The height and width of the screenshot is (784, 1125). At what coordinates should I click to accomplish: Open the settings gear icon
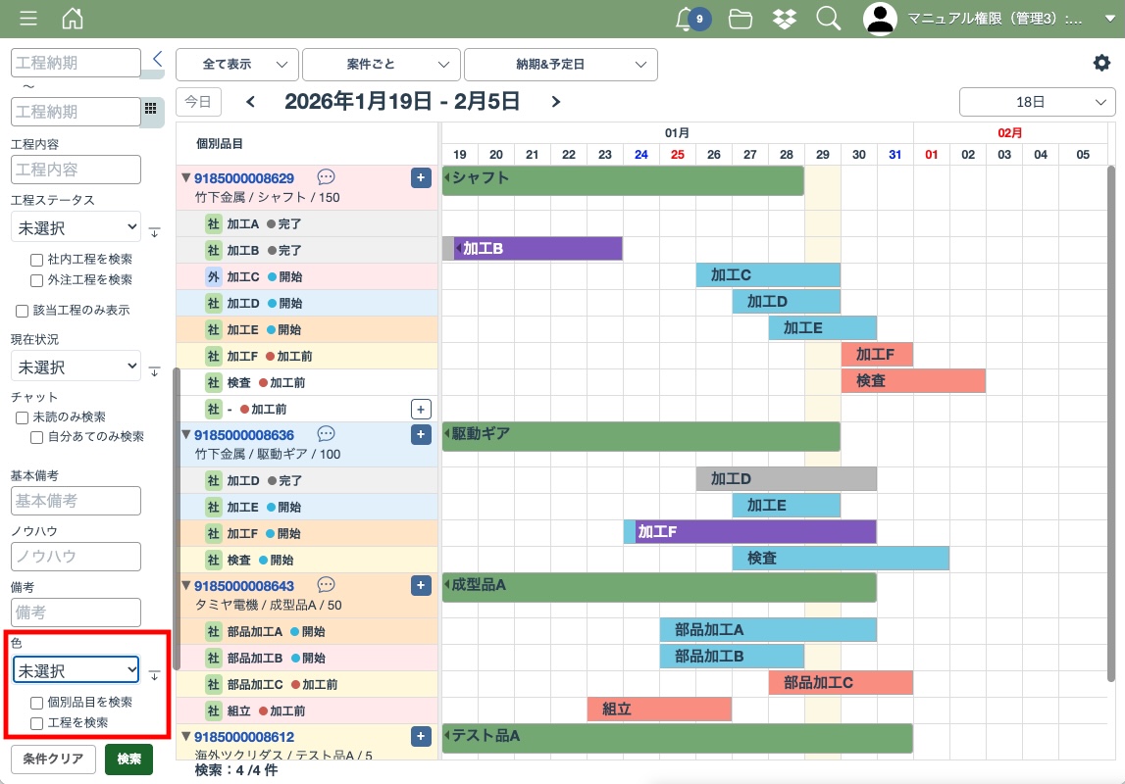1101,63
